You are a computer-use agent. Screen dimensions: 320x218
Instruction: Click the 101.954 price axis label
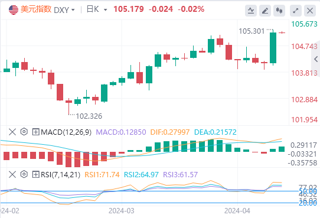click(304, 119)
